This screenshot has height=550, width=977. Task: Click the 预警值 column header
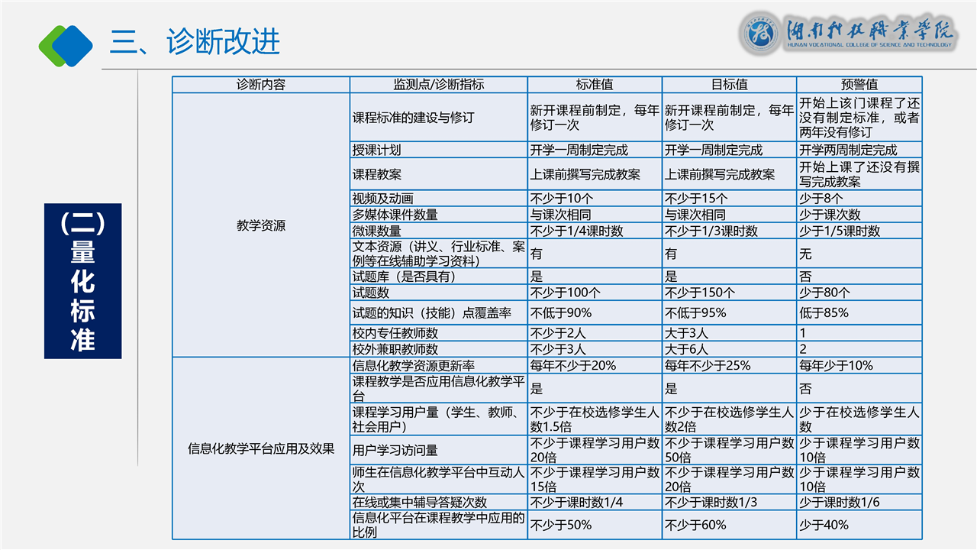click(859, 85)
